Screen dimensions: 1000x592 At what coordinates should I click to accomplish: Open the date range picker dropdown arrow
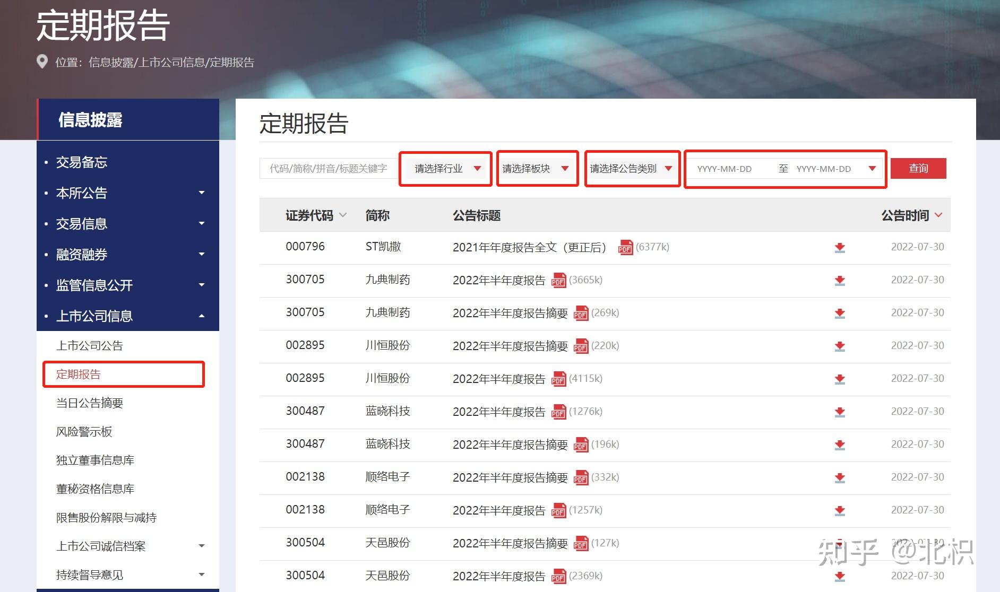coord(872,169)
